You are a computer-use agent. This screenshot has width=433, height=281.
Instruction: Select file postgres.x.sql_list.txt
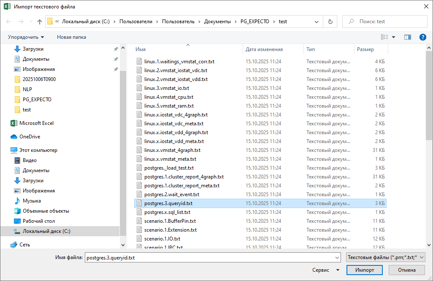pos(168,212)
